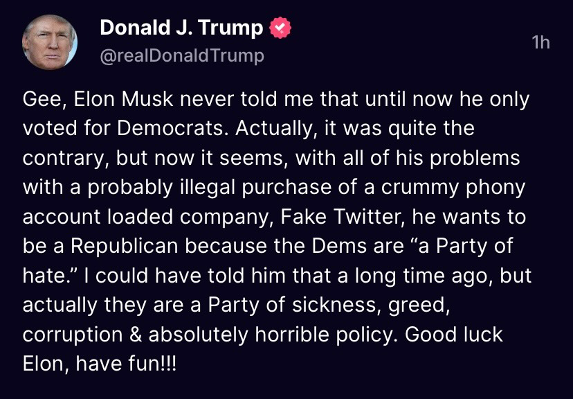The image size is (573, 399).
Task: Select the @realDonaldTrump handle
Action: 181,56
